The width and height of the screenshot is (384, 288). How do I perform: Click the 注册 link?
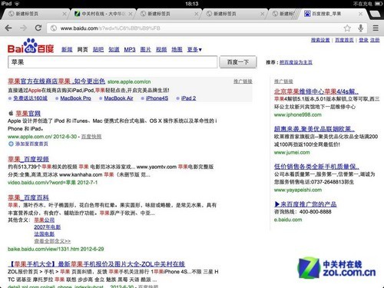tap(375, 40)
